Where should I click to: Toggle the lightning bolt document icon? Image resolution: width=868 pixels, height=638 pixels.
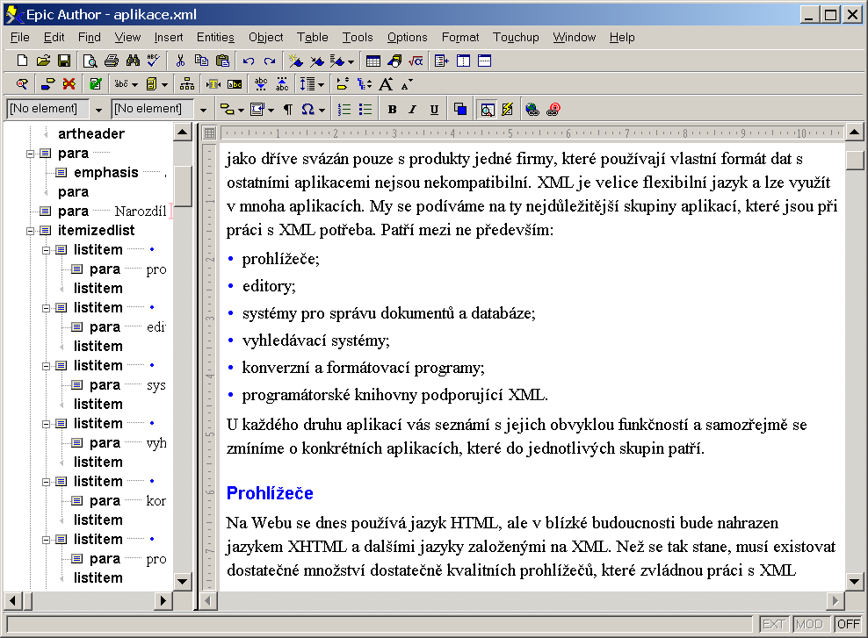(x=507, y=110)
